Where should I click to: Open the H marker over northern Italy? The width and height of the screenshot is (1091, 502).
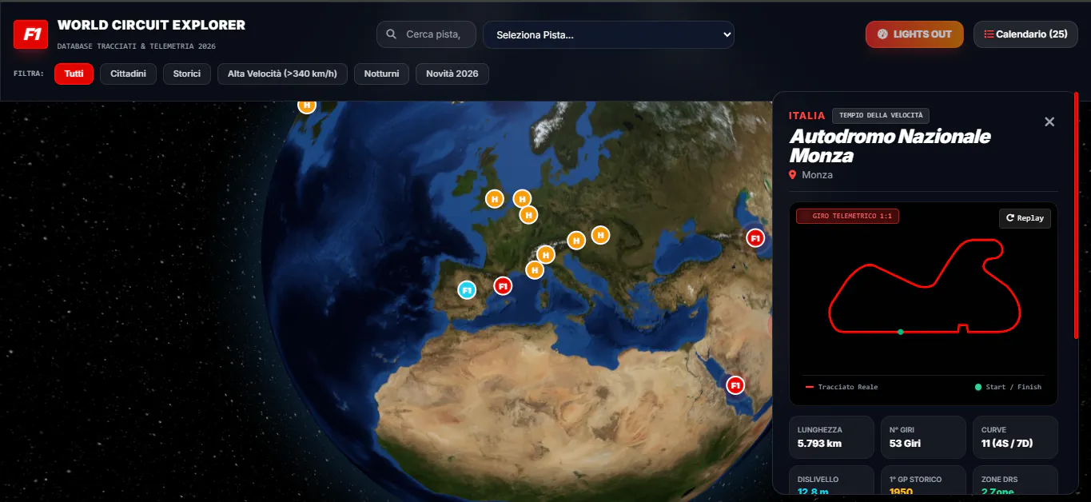click(x=545, y=254)
